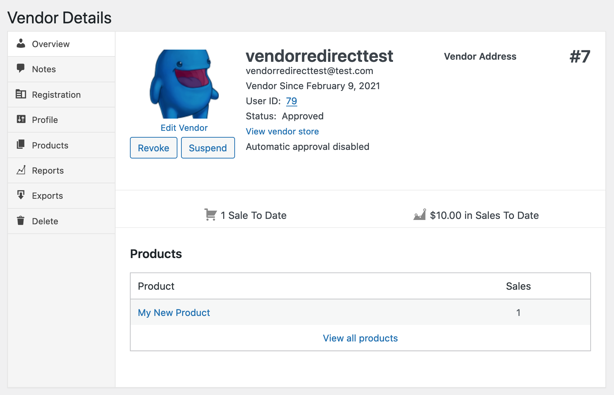614x395 pixels.
Task: Click View all products link
Action: pyautogui.click(x=360, y=338)
